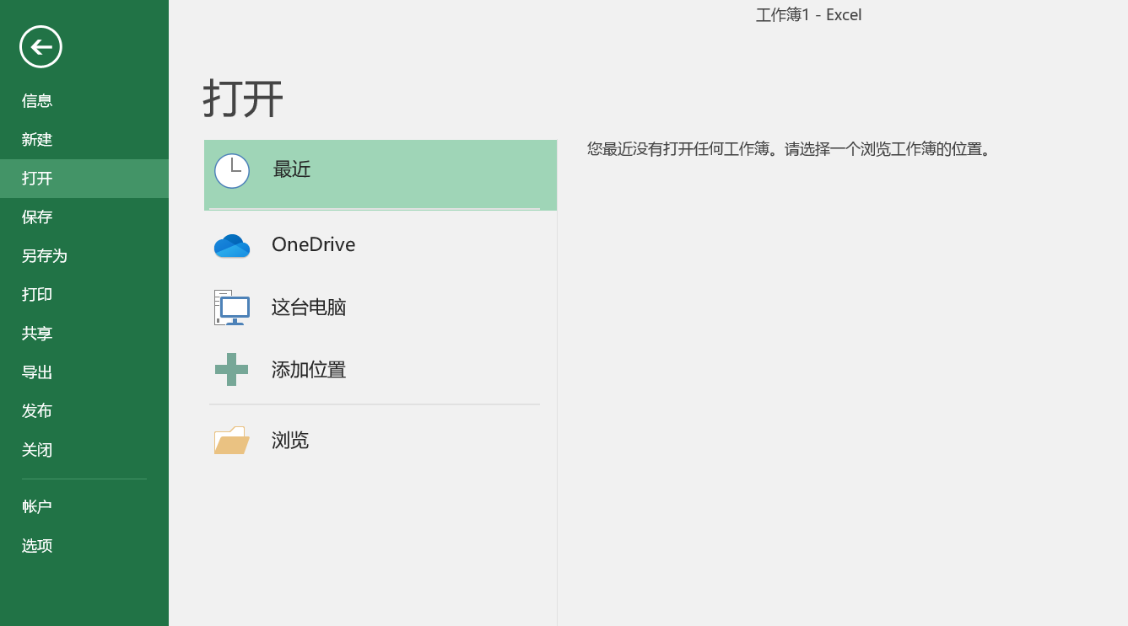Click the computer monitor icon for 这台电脑
The image size is (1128, 626).
tap(231, 307)
